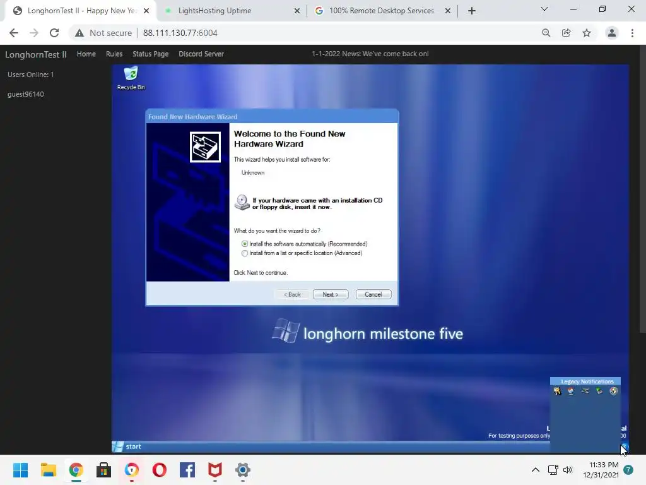Viewport: 646px width, 485px height.
Task: Open the Status Page link
Action: [150, 54]
